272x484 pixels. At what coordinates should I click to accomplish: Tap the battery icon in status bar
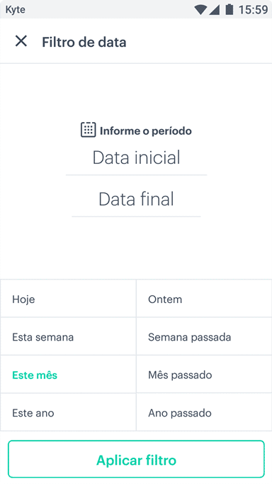pyautogui.click(x=229, y=9)
